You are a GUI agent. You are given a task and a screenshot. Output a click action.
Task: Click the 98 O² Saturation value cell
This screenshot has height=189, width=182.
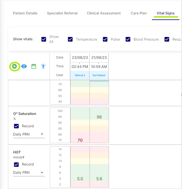[x=99, y=117]
